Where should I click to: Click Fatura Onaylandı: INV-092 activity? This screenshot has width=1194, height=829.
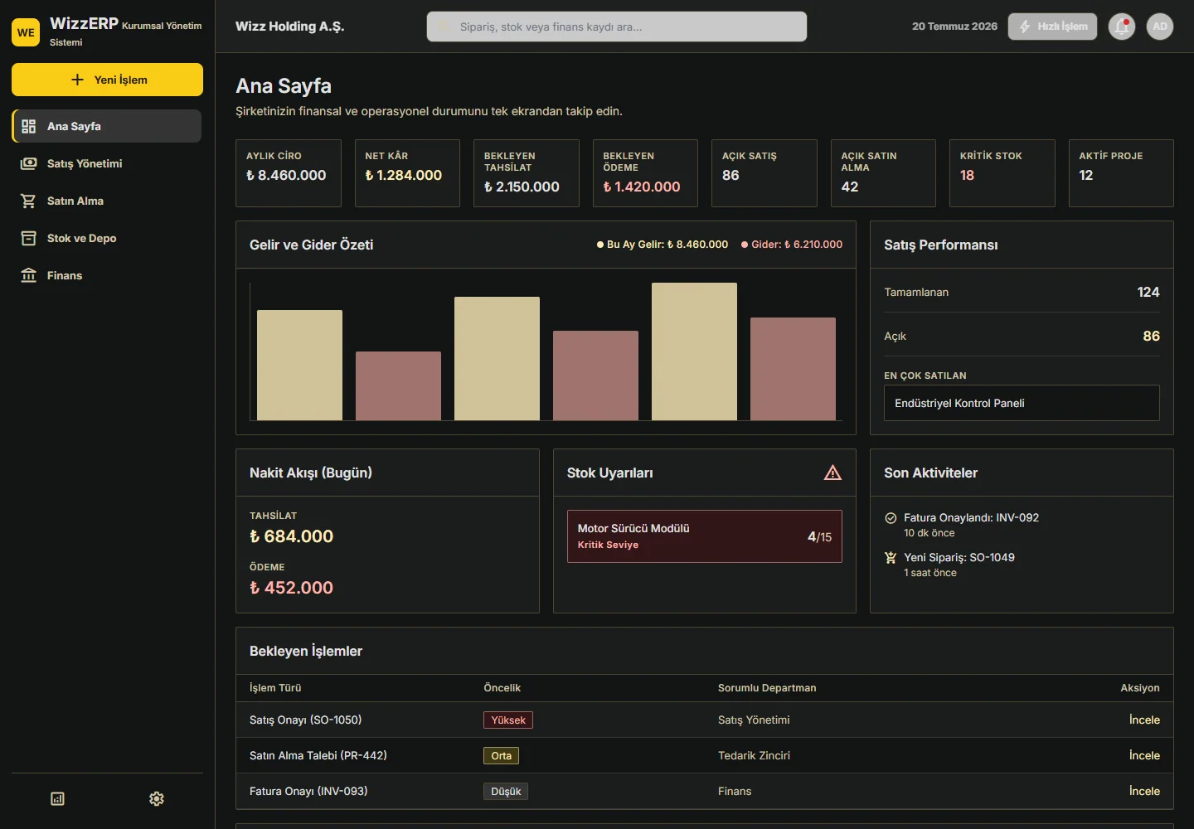point(971,517)
